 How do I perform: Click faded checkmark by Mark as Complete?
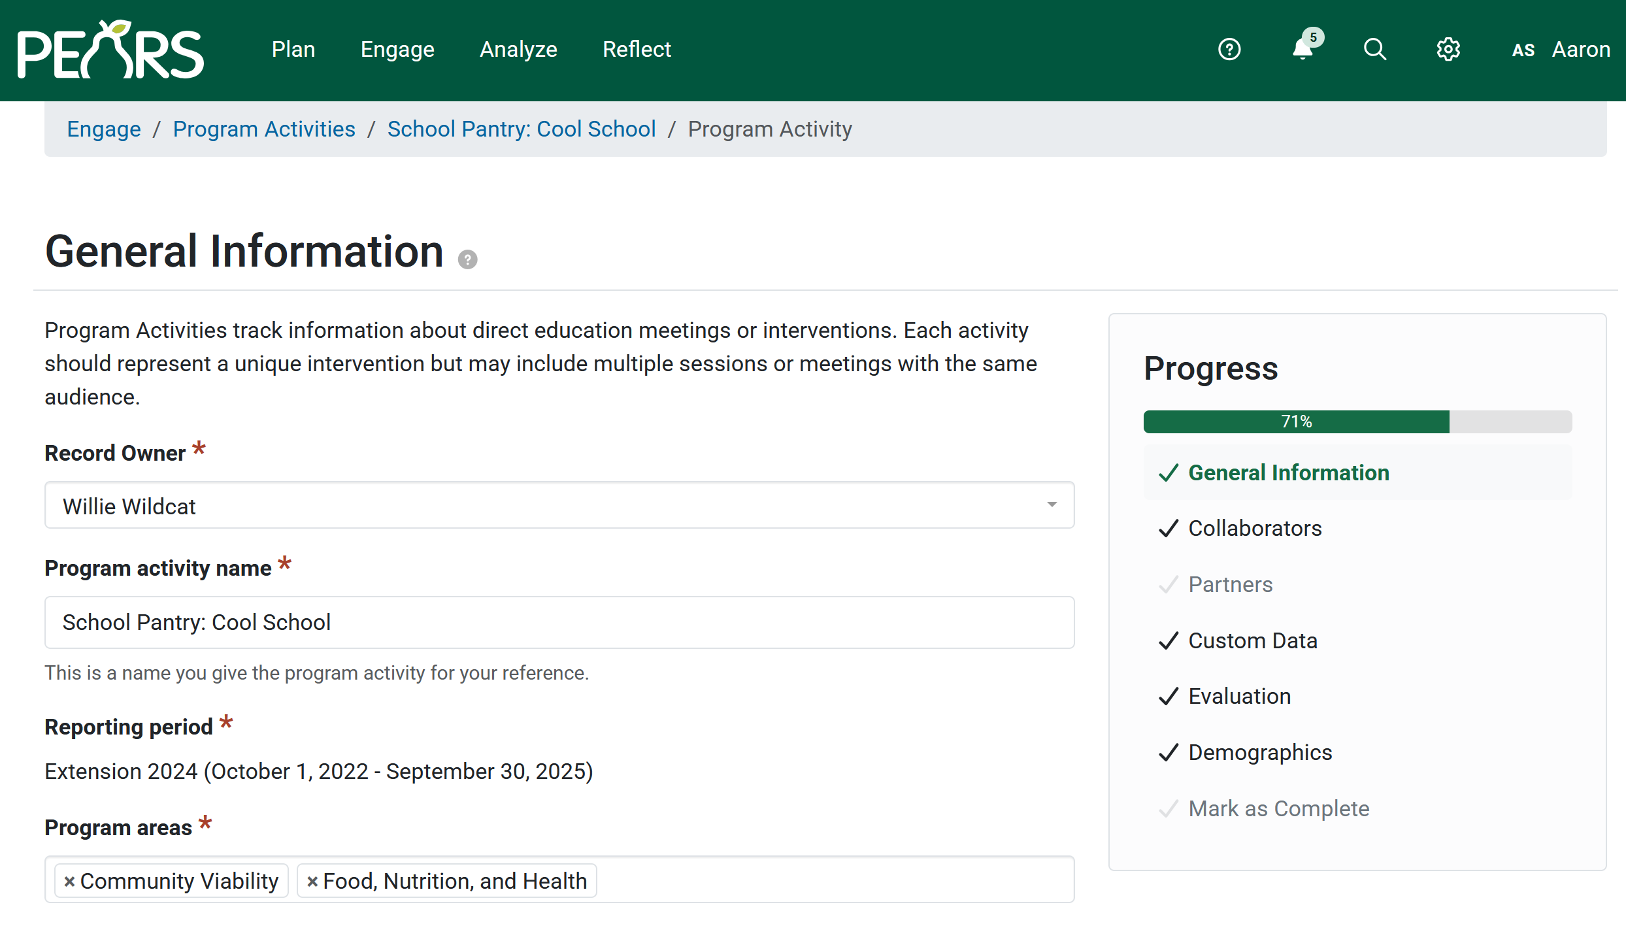pos(1169,808)
